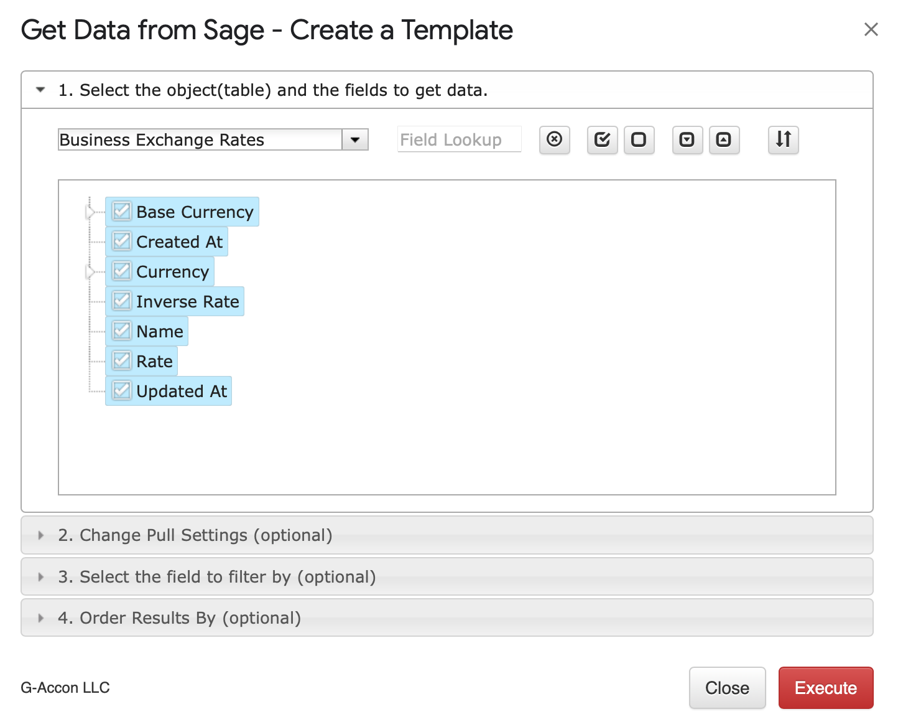898x727 pixels.
Task: Toggle the Inverse Rate checkbox
Action: tap(122, 301)
